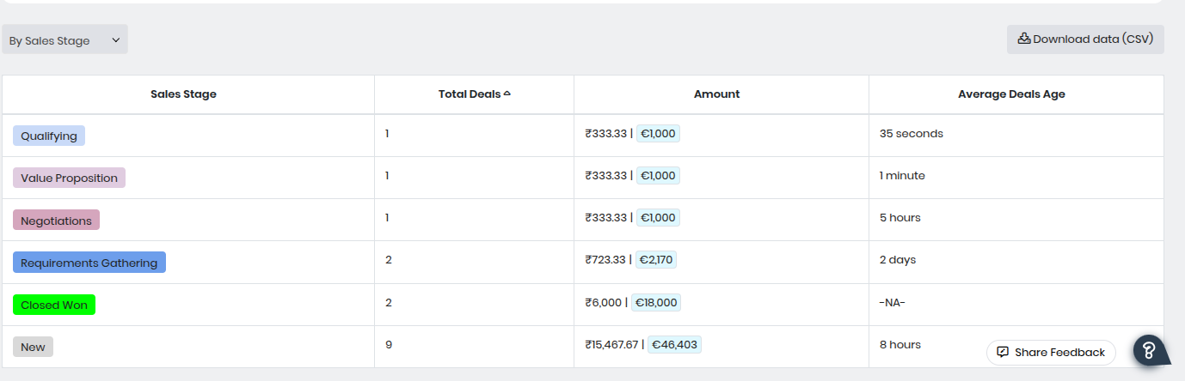Open the help question mark icon
Image resolution: width=1185 pixels, height=381 pixels.
(x=1149, y=350)
